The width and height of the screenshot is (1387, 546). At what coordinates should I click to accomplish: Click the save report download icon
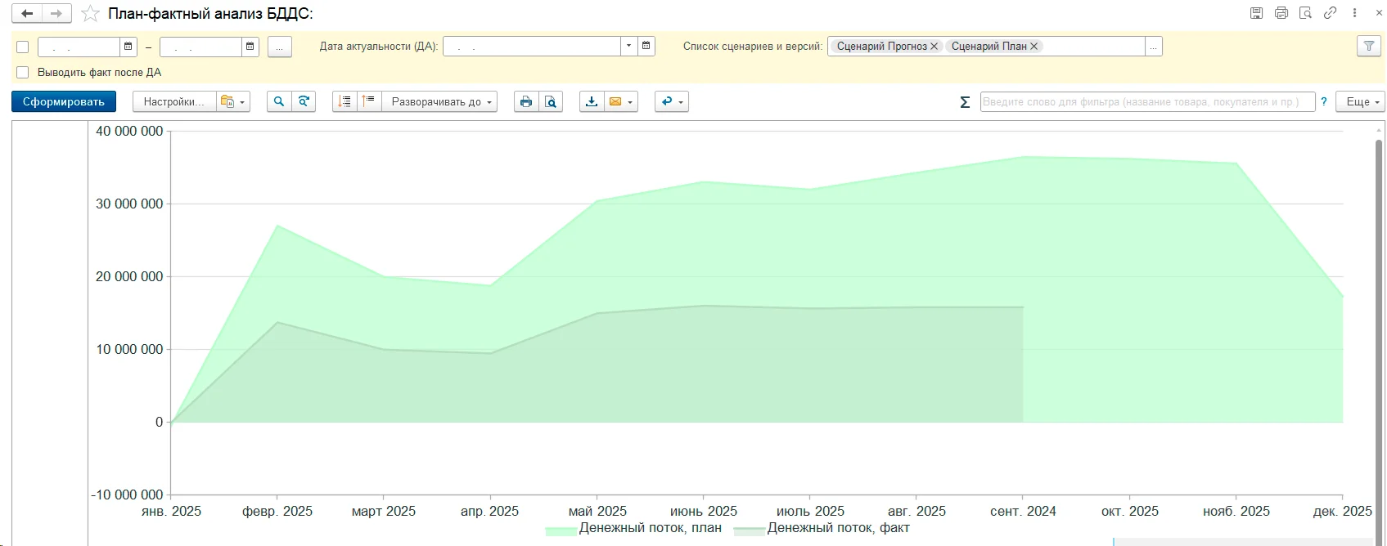592,101
